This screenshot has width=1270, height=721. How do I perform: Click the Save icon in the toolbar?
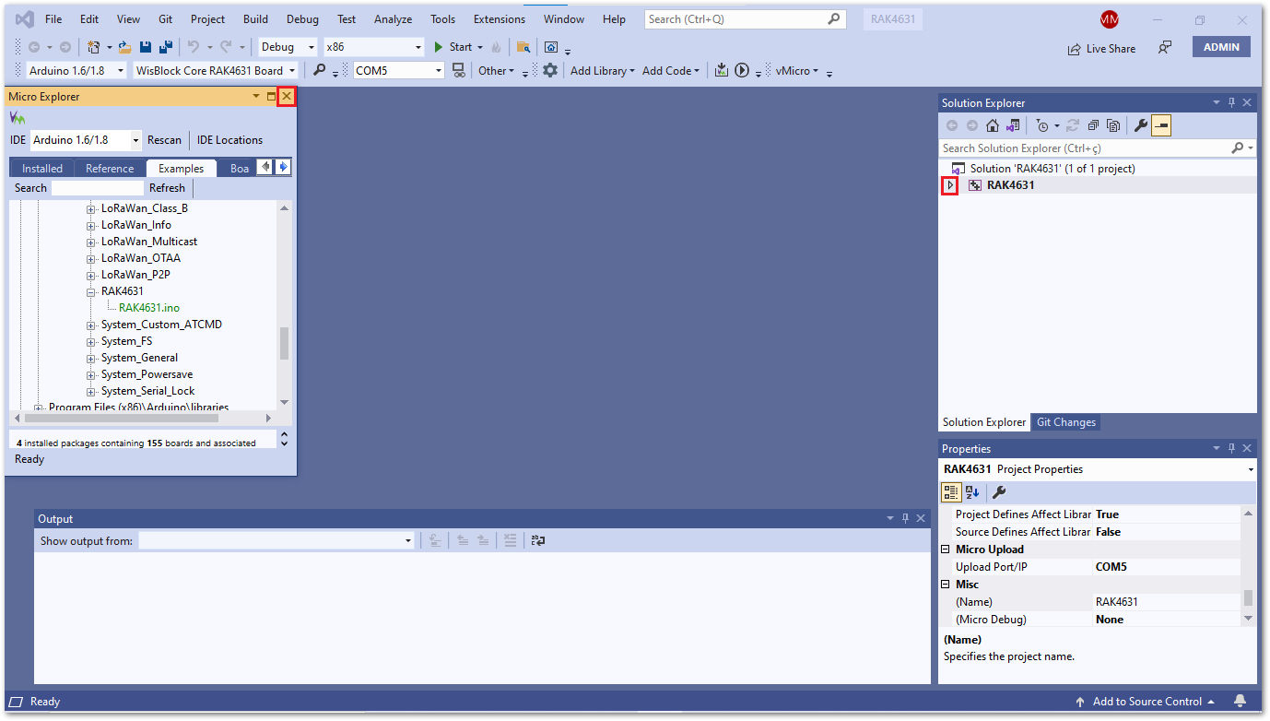coord(146,47)
